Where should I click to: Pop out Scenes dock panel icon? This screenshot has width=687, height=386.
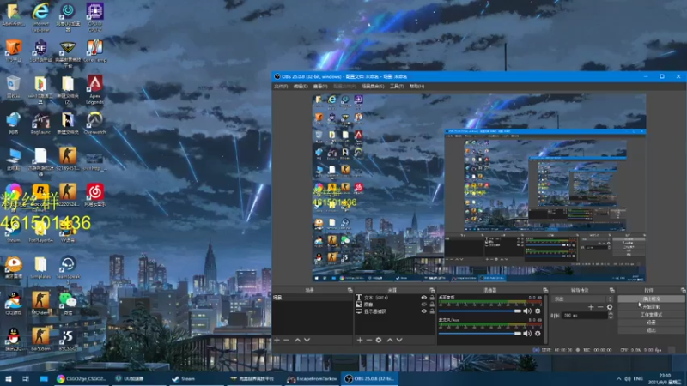350,290
